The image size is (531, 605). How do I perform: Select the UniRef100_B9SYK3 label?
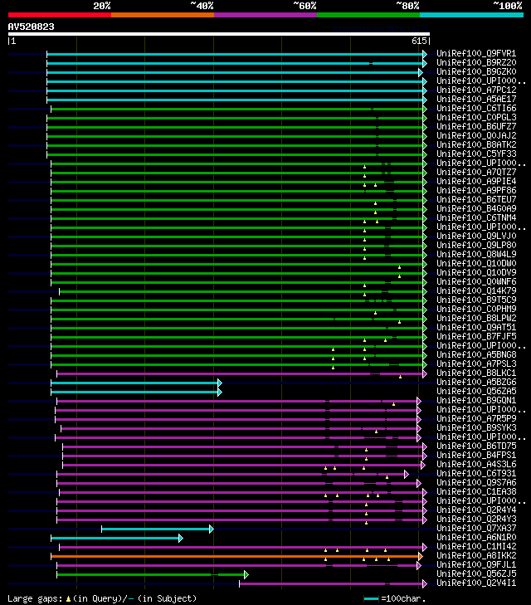(x=476, y=428)
